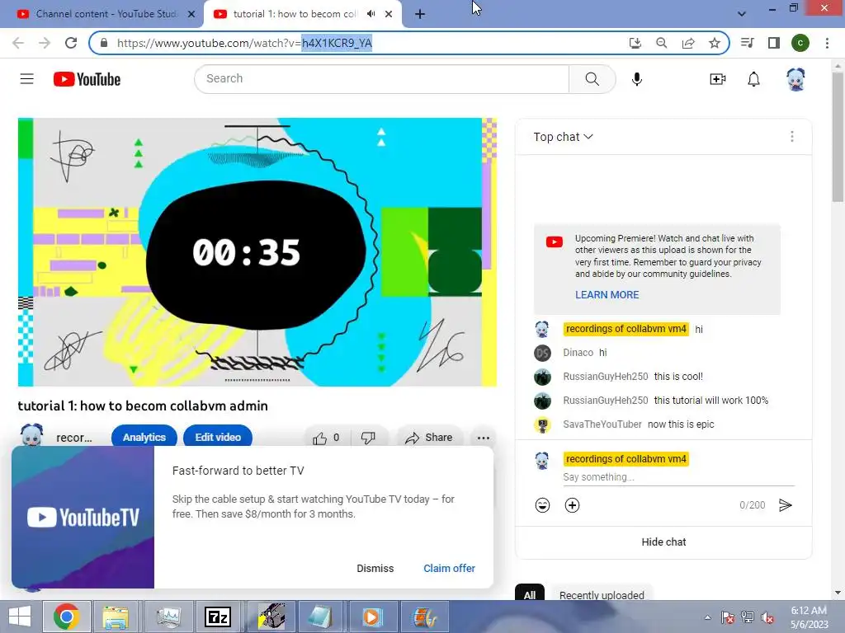The height and width of the screenshot is (633, 845).
Task: Open the YouTube hamburger guide menu
Action: pyautogui.click(x=27, y=79)
